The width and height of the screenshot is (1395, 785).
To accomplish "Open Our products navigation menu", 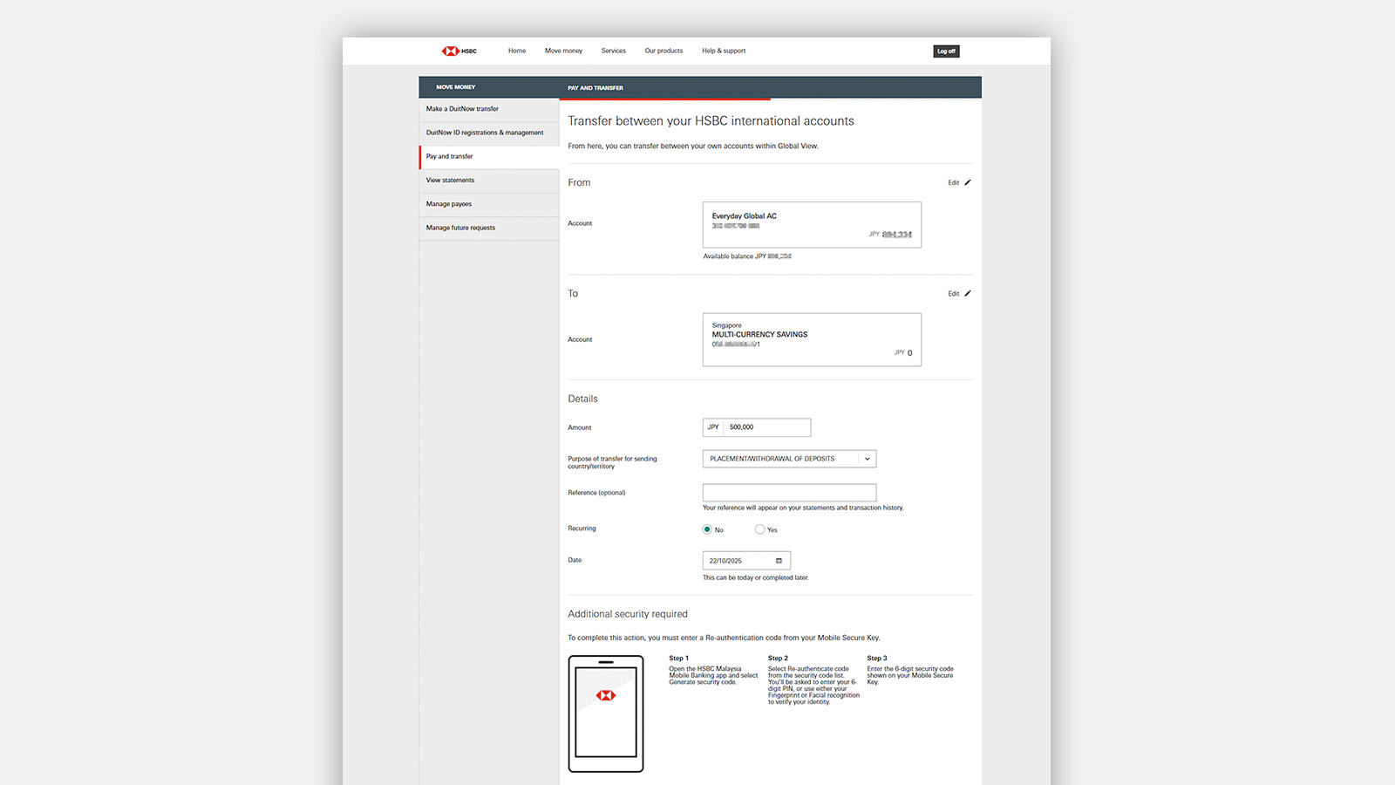I will point(663,51).
